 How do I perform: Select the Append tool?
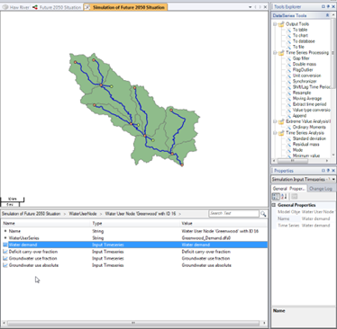299,116
